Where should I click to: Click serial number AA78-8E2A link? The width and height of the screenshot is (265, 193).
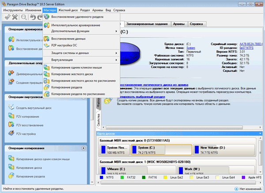click(251, 44)
